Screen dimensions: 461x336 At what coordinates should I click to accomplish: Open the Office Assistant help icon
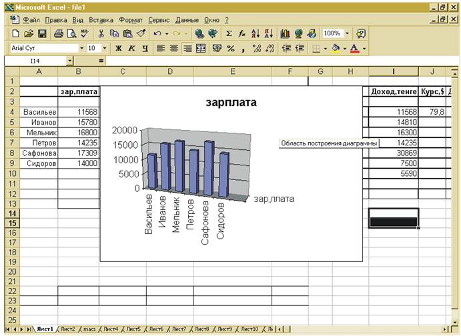click(x=361, y=34)
